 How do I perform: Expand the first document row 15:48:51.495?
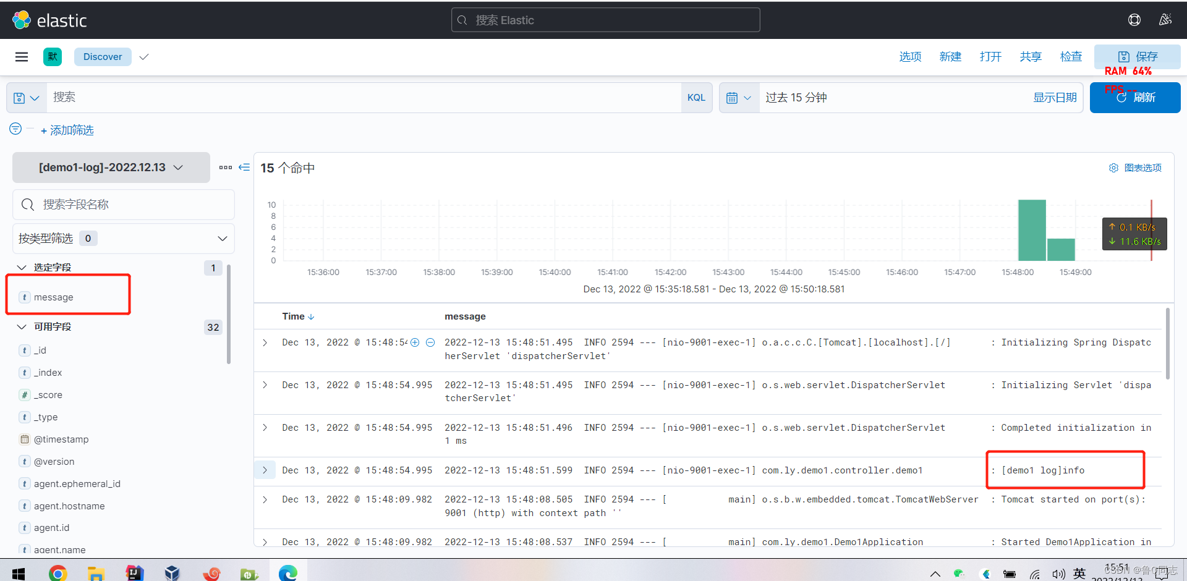[x=265, y=342]
